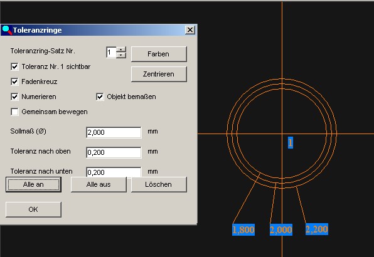The width and height of the screenshot is (374, 257).
Task: Click the Alle an button
Action: point(33,184)
